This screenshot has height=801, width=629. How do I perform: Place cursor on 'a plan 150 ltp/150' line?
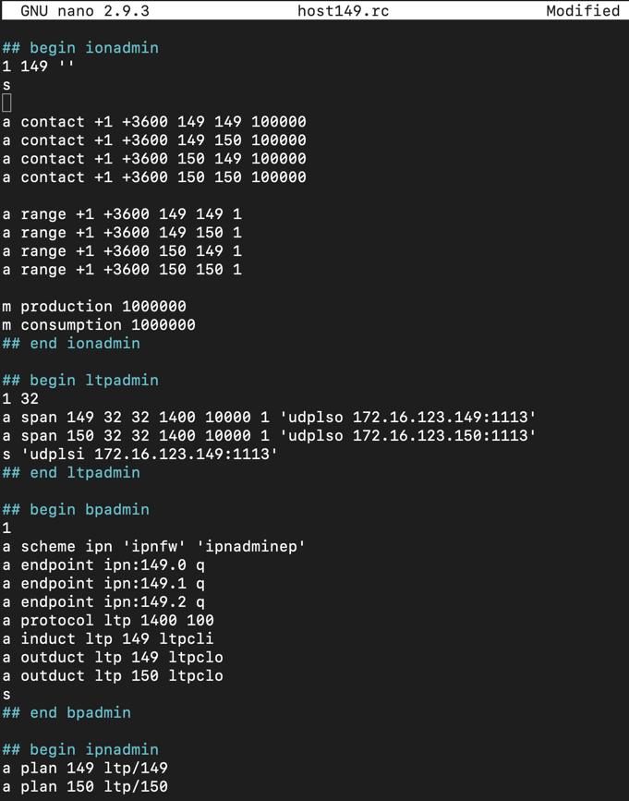coord(85,787)
